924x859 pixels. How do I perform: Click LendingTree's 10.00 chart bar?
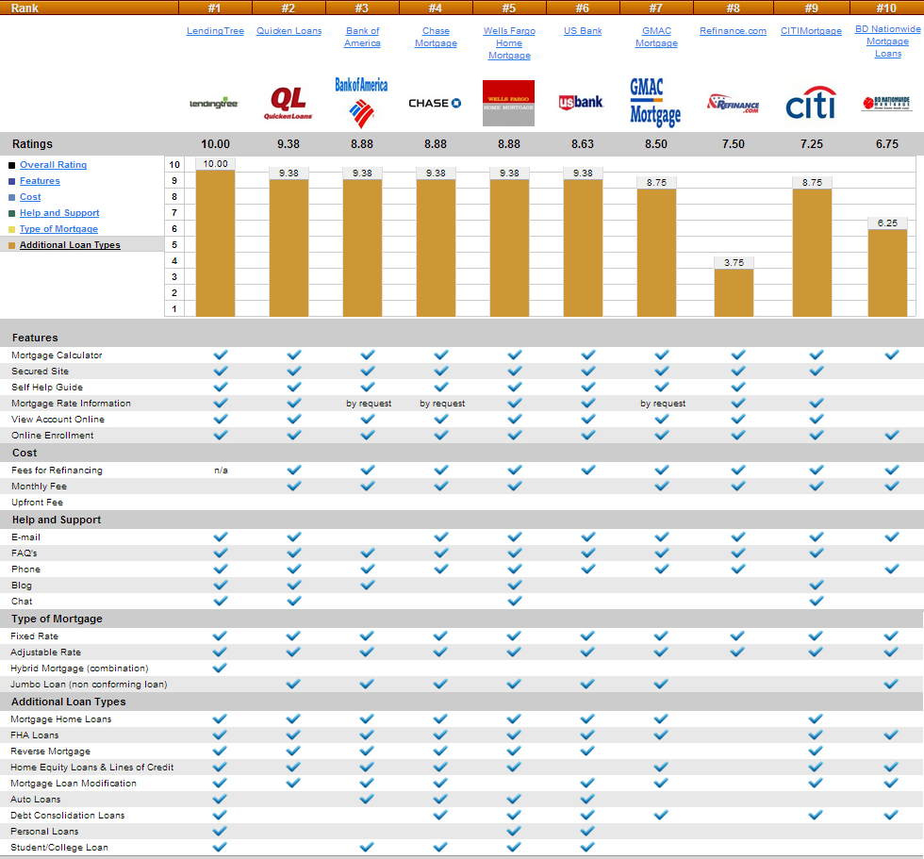[215, 243]
